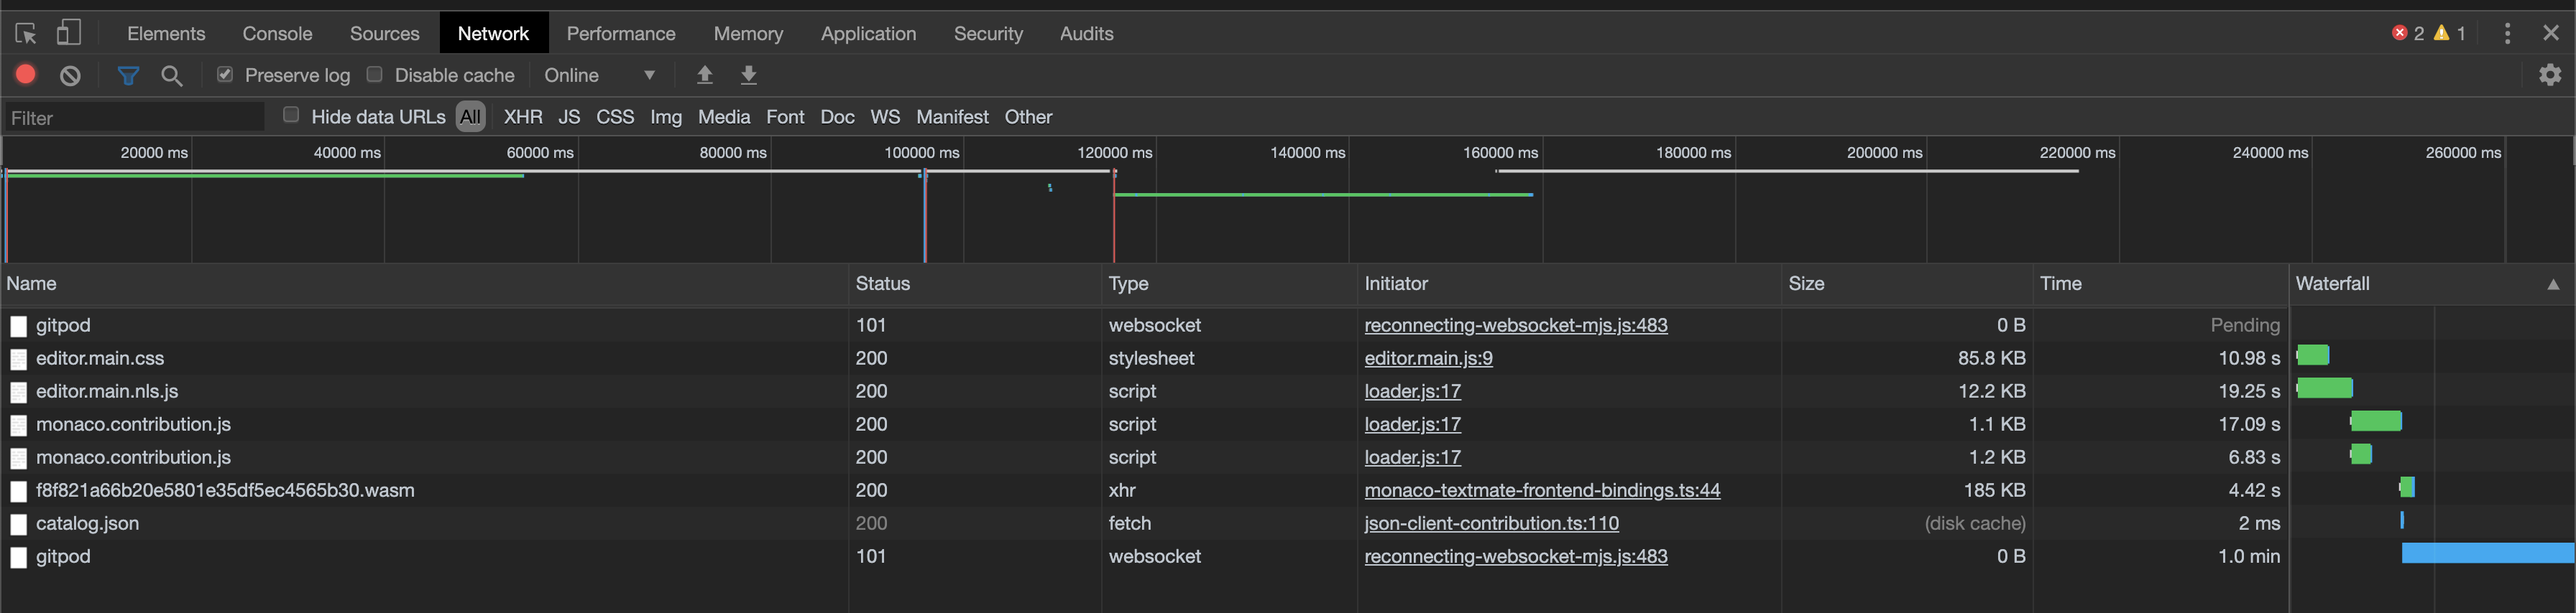Click the export HAR download icon
This screenshot has width=2576, height=613.
click(x=748, y=75)
